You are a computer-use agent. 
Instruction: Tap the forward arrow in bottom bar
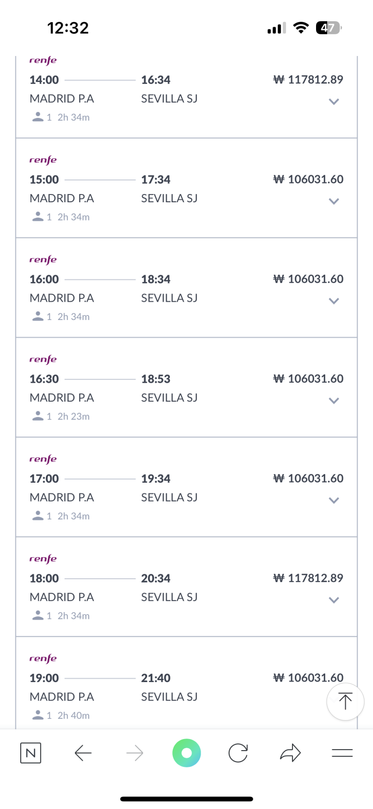point(135,753)
